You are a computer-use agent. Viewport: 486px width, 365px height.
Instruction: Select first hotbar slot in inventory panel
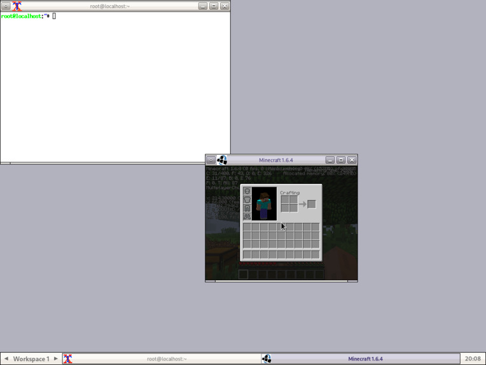click(x=247, y=255)
